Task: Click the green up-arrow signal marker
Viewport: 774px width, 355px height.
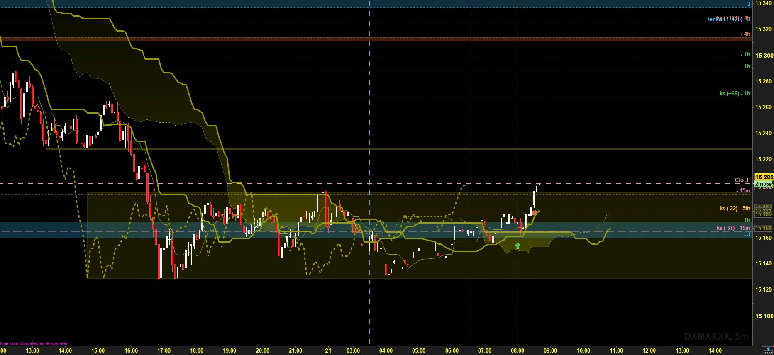Action: [x=518, y=246]
